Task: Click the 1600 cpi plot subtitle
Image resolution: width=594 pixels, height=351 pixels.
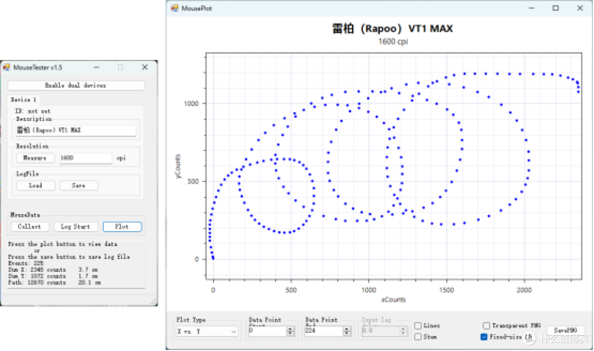Action: (x=393, y=42)
